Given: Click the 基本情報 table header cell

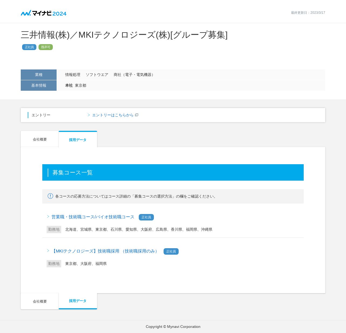Looking at the screenshot, I should tap(39, 85).
